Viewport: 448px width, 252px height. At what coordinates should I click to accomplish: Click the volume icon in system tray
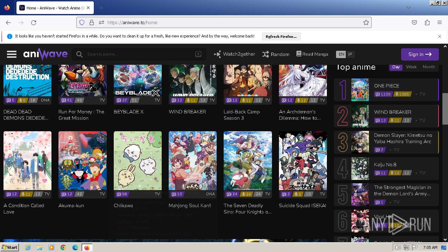coord(398,247)
